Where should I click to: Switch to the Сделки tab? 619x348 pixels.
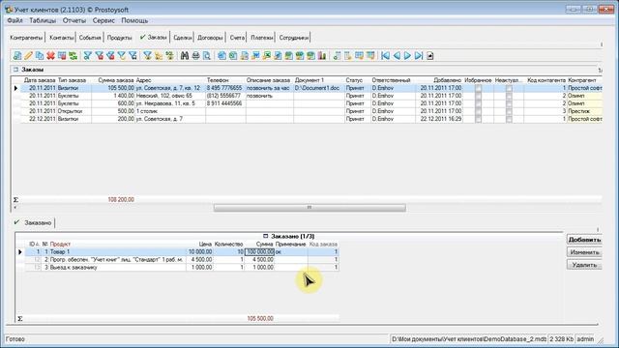183,38
